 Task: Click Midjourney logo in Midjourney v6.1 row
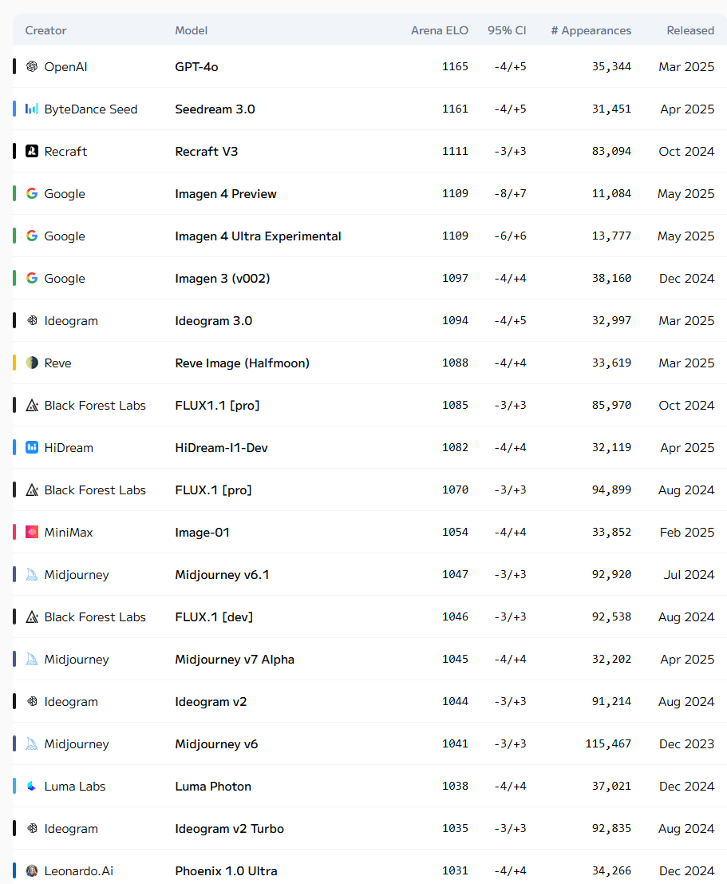pyautogui.click(x=32, y=574)
